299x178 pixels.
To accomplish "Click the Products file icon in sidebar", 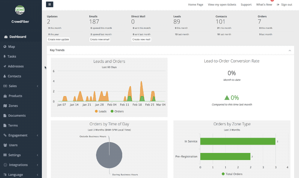I will pos(5,96).
